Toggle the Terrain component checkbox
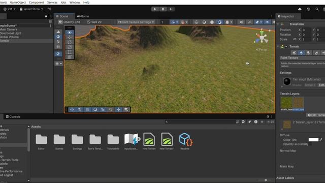The height and width of the screenshot is (183, 325). (286, 46)
